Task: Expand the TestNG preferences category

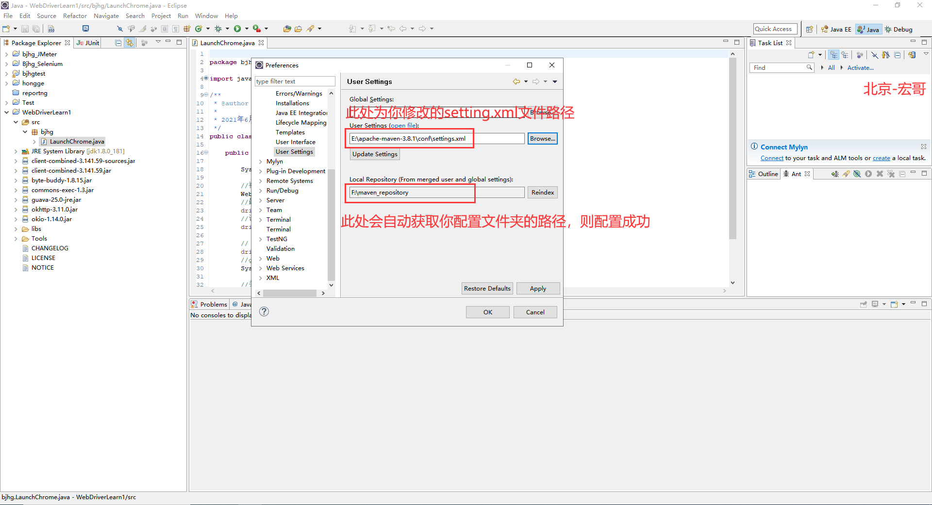Action: pyautogui.click(x=261, y=239)
